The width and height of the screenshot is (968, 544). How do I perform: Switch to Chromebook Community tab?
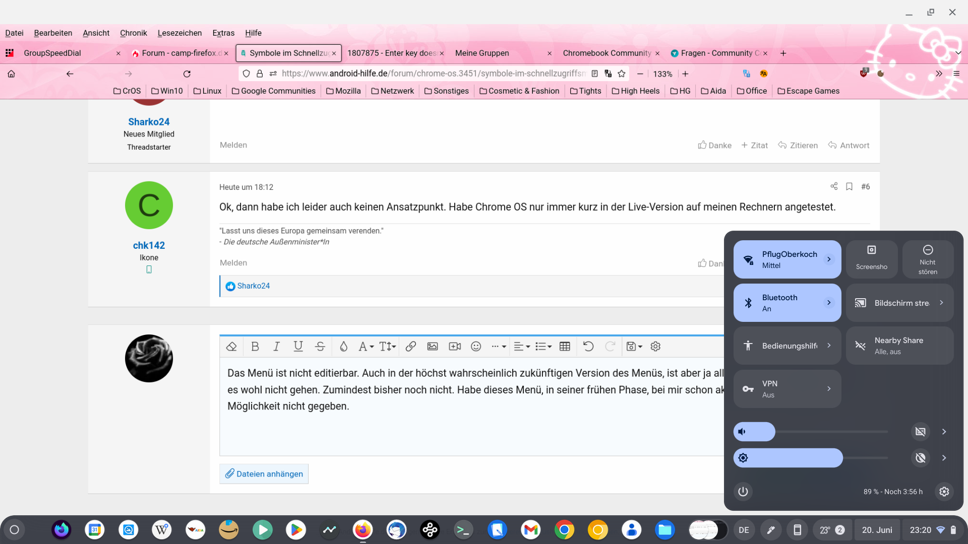607,53
